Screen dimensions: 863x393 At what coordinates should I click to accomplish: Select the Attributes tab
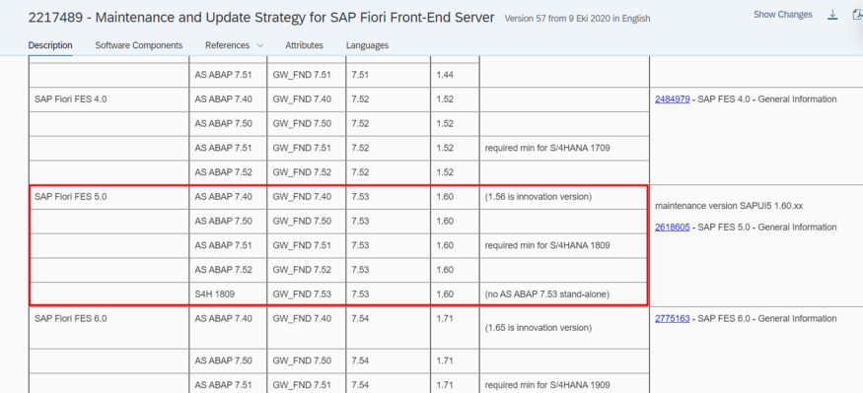tap(305, 45)
